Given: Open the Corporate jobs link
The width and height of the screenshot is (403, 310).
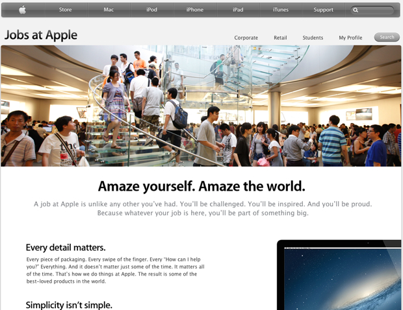Looking at the screenshot, I should point(246,38).
